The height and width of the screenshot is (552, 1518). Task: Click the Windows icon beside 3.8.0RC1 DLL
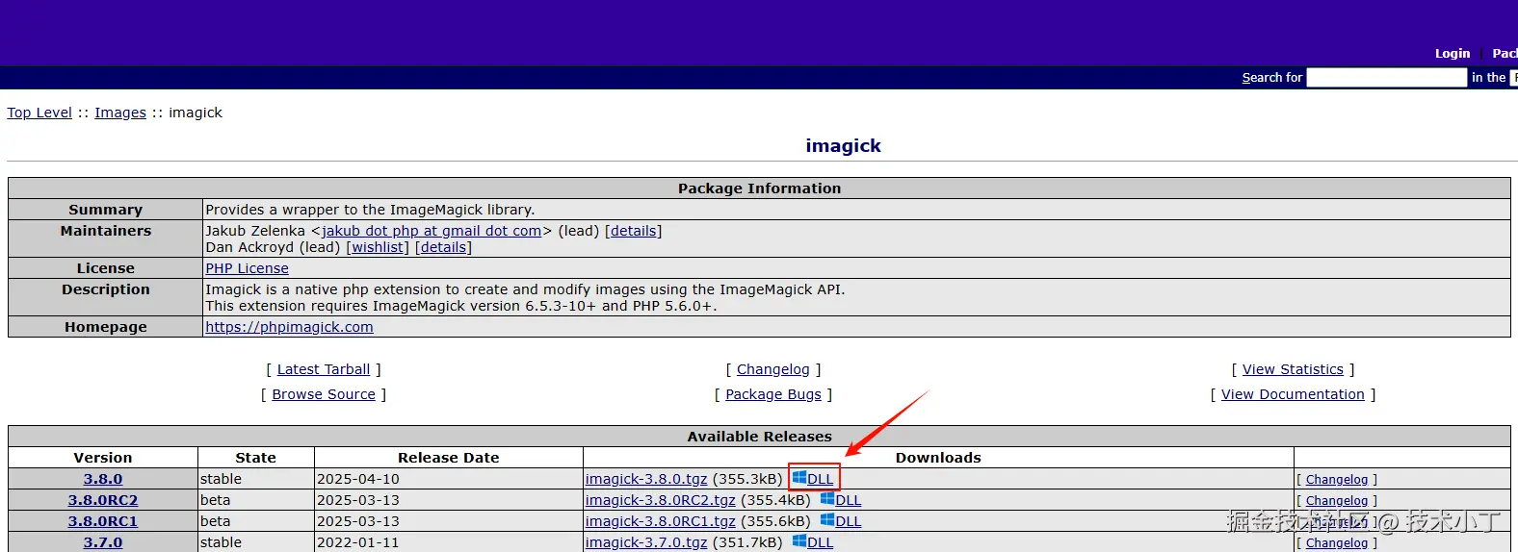point(827,520)
